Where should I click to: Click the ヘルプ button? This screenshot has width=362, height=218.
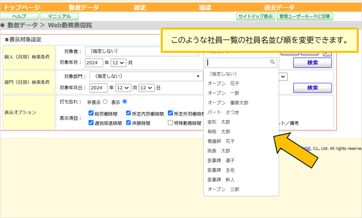click(x=20, y=16)
